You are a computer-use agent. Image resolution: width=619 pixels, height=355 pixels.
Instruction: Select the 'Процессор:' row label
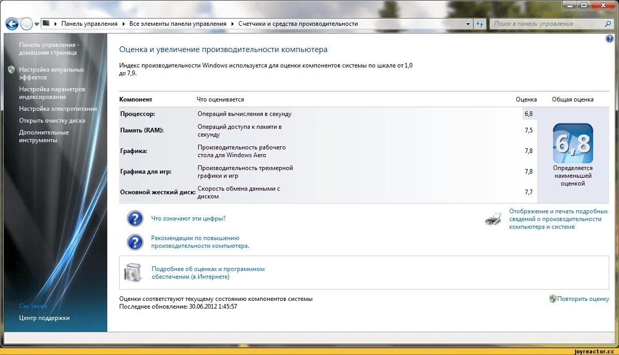(138, 114)
